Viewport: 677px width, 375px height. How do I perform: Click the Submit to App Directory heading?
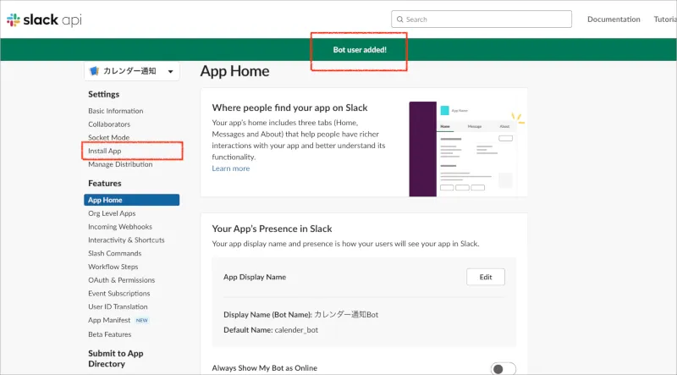click(116, 359)
